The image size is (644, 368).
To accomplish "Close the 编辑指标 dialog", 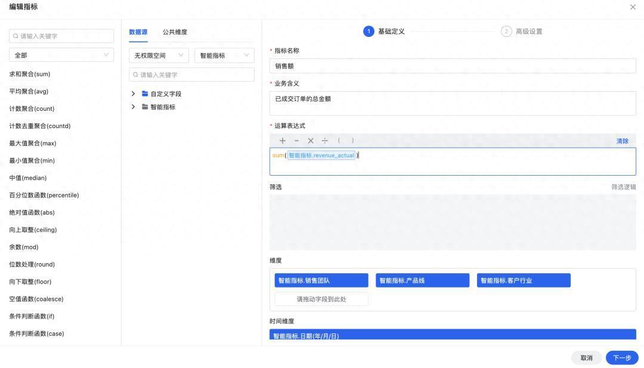I will point(633,7).
